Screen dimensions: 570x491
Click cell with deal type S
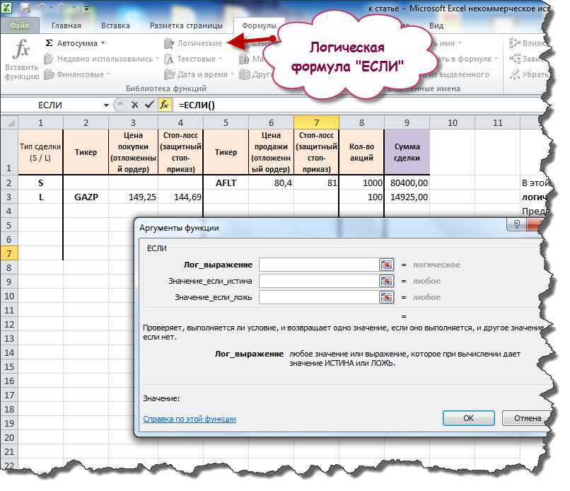pyautogui.click(x=40, y=183)
